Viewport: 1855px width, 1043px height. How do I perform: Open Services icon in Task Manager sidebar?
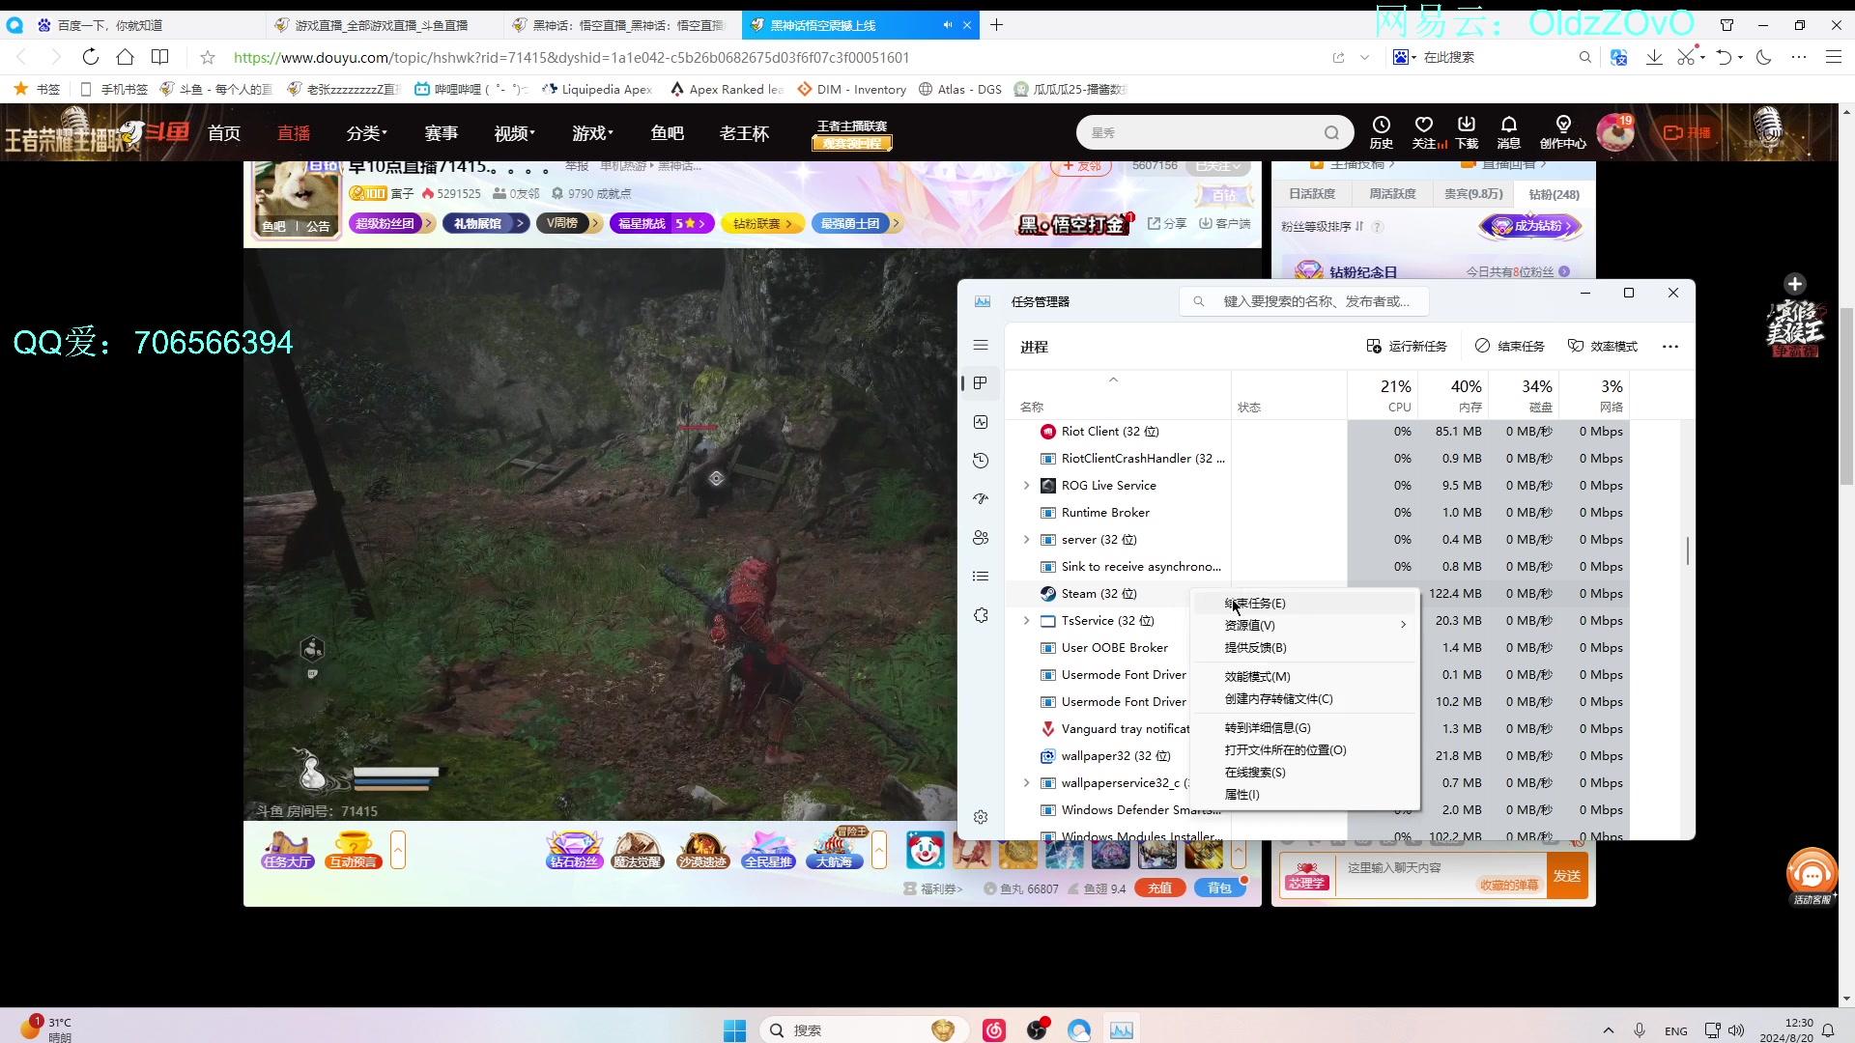point(981,615)
